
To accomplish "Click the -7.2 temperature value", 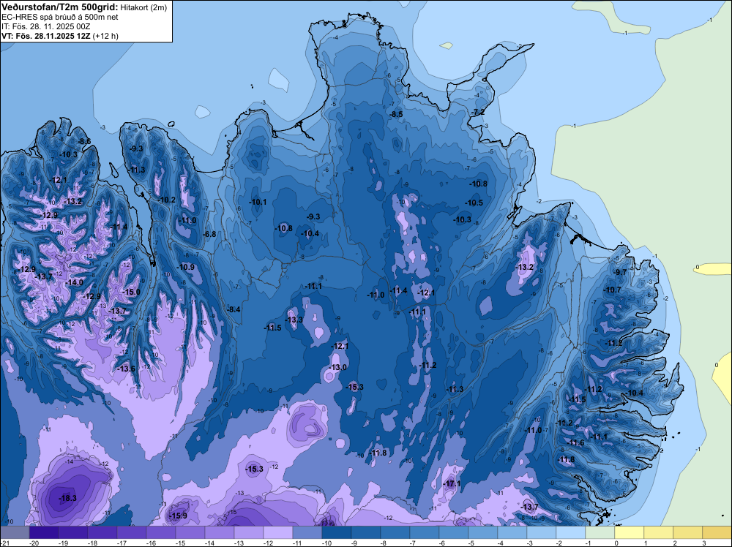I will (477, 112).
